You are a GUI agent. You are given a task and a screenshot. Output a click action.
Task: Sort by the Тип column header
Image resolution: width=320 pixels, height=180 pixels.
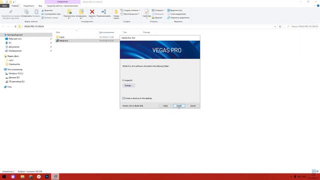coord(131,32)
